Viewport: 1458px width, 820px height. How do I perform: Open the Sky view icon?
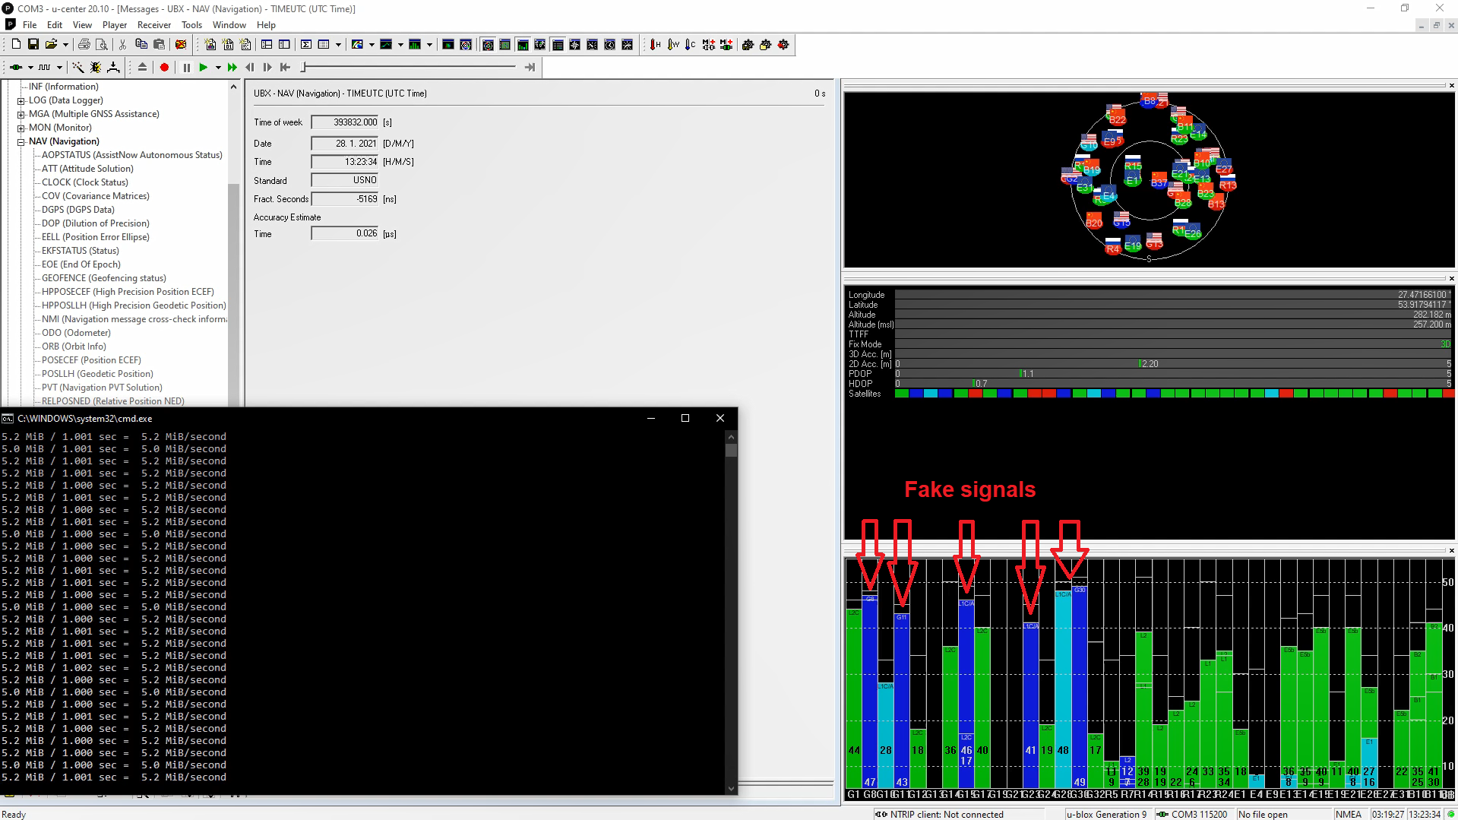point(466,45)
